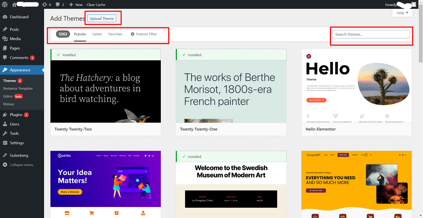Expand the New menu in the admin bar
This screenshot has width=423, height=218.
pyautogui.click(x=76, y=5)
